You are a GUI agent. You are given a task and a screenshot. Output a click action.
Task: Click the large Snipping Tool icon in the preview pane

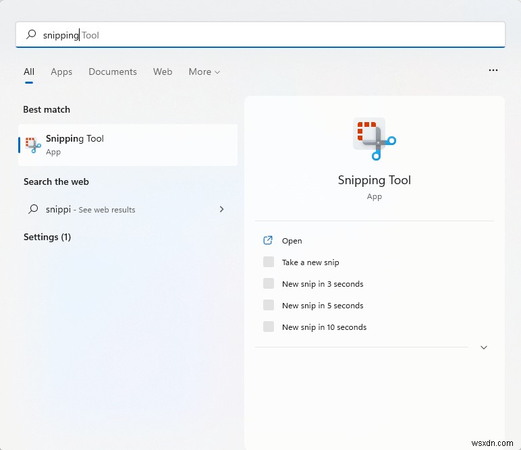pyautogui.click(x=375, y=139)
